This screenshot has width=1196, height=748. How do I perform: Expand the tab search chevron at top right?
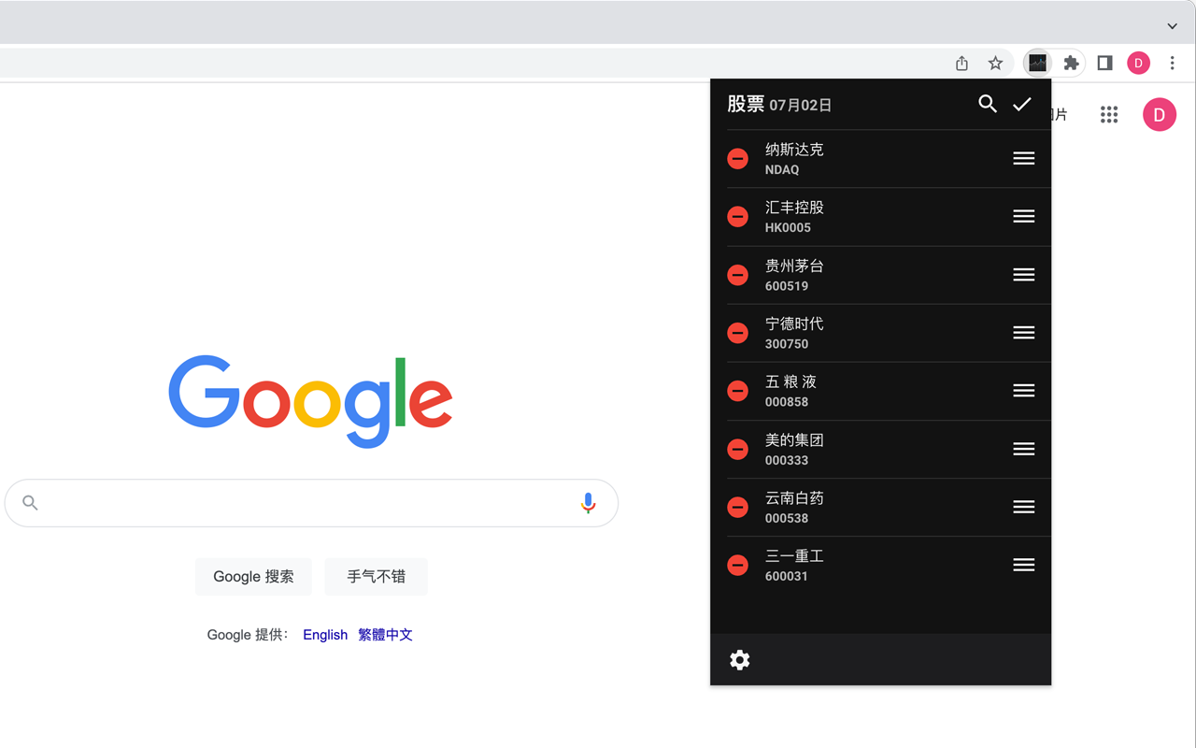(x=1172, y=26)
